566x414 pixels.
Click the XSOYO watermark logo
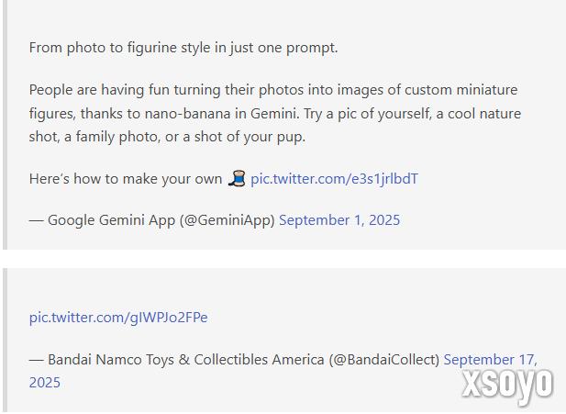(507, 383)
